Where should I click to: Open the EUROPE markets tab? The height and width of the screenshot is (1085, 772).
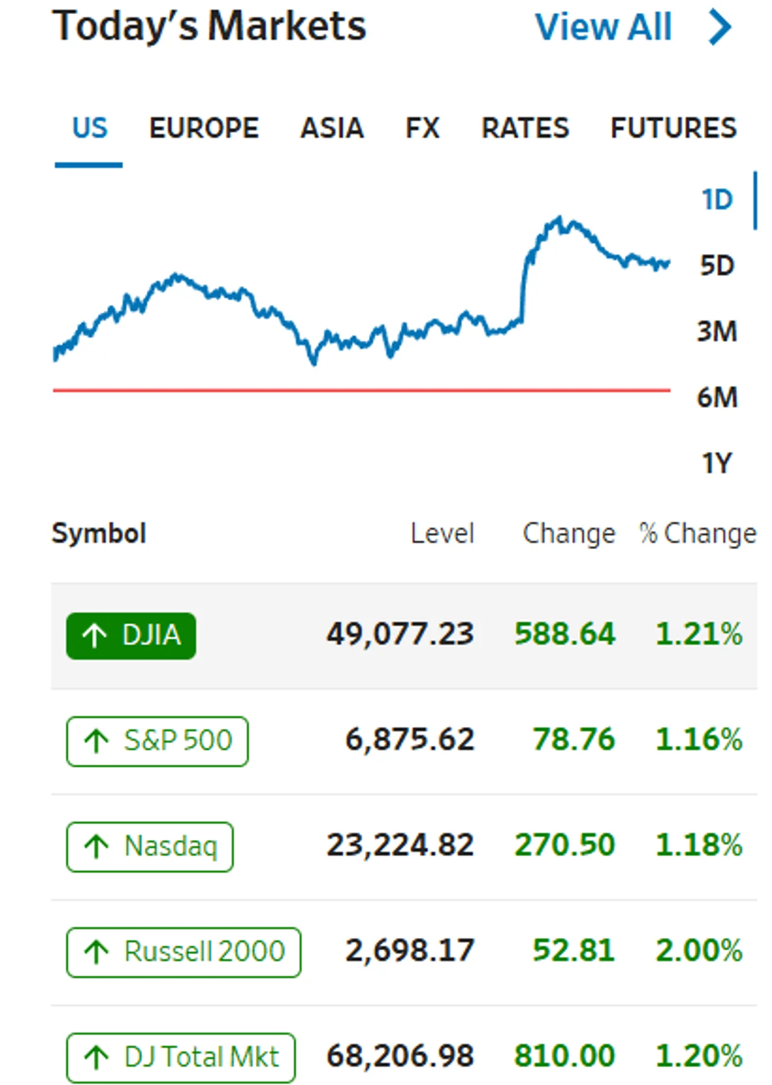point(204,128)
